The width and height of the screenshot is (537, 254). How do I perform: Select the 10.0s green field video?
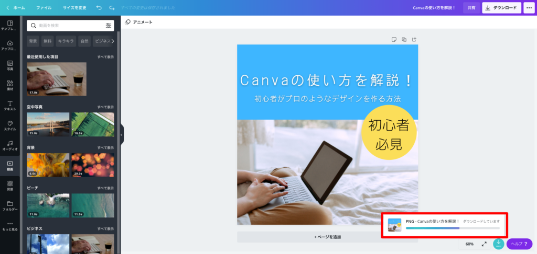[x=93, y=124]
